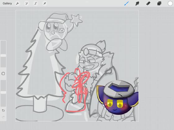Open the white active color swatch
174x130 pixels.
pyautogui.click(x=170, y=3)
